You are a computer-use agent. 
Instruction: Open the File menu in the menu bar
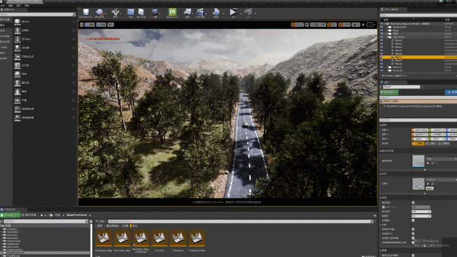coord(3,6)
